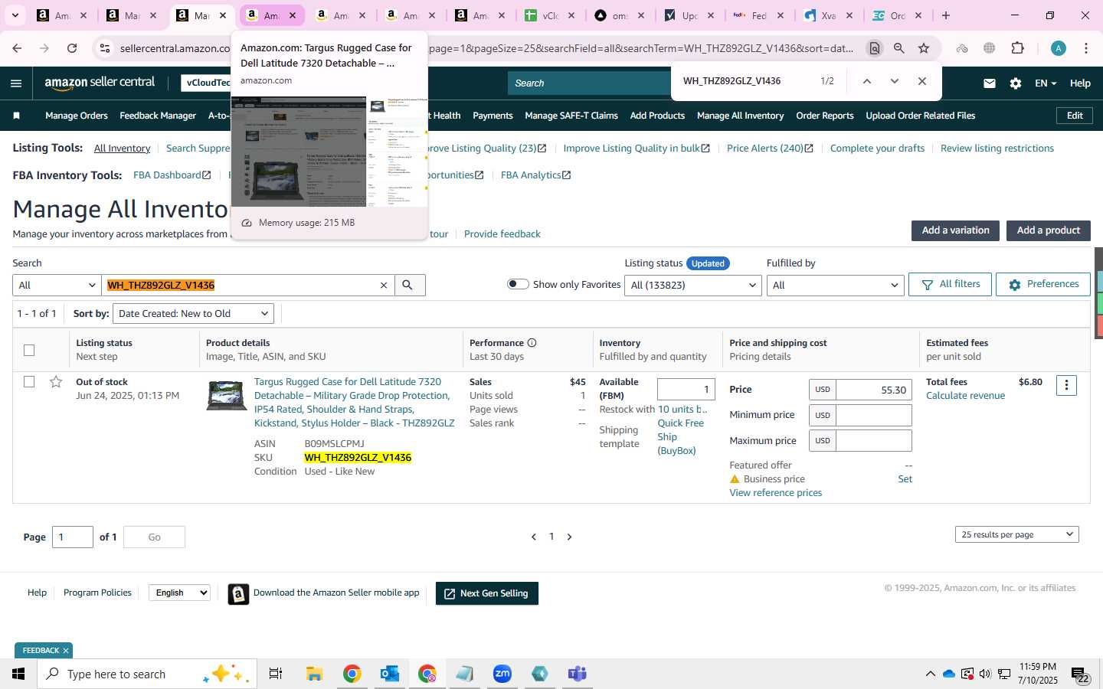This screenshot has height=689, width=1103.
Task: Click the magnifier search button beside the SKU field
Action: coord(409,285)
